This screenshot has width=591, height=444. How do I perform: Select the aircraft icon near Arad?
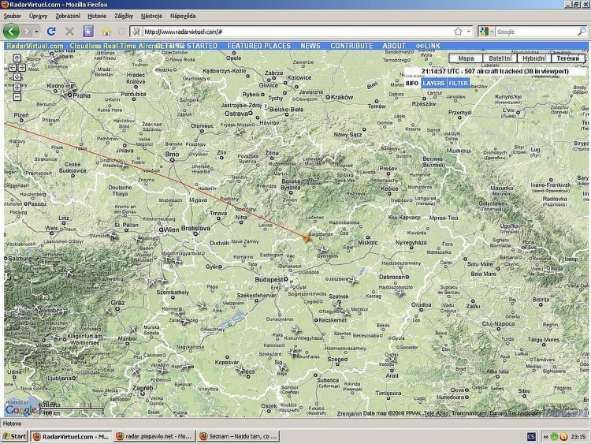[392, 358]
